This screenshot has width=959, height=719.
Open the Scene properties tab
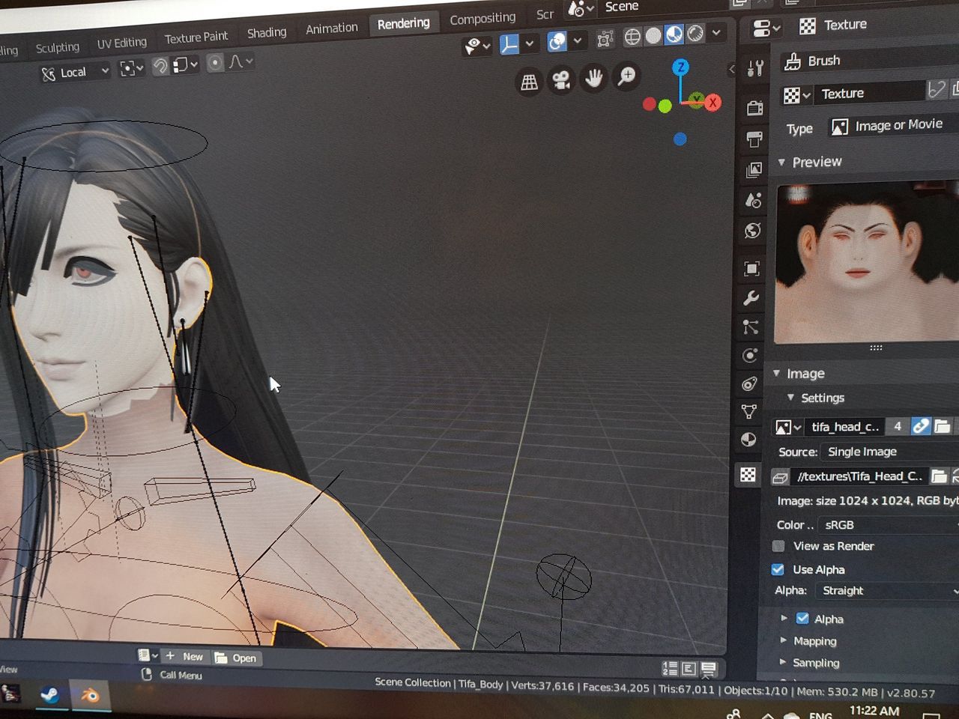[x=753, y=200]
